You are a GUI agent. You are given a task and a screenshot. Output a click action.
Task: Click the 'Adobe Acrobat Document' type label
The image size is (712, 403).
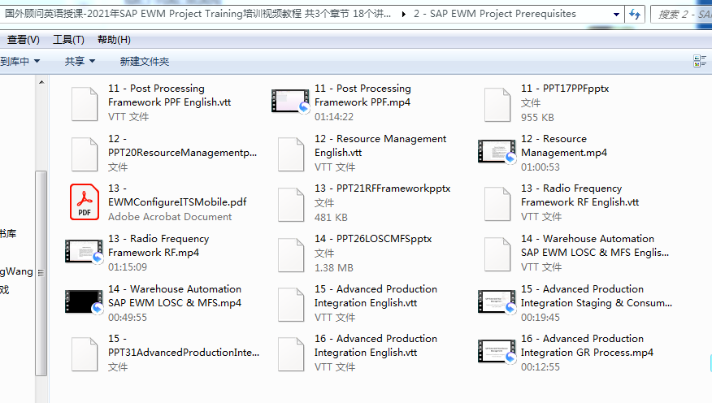click(170, 217)
